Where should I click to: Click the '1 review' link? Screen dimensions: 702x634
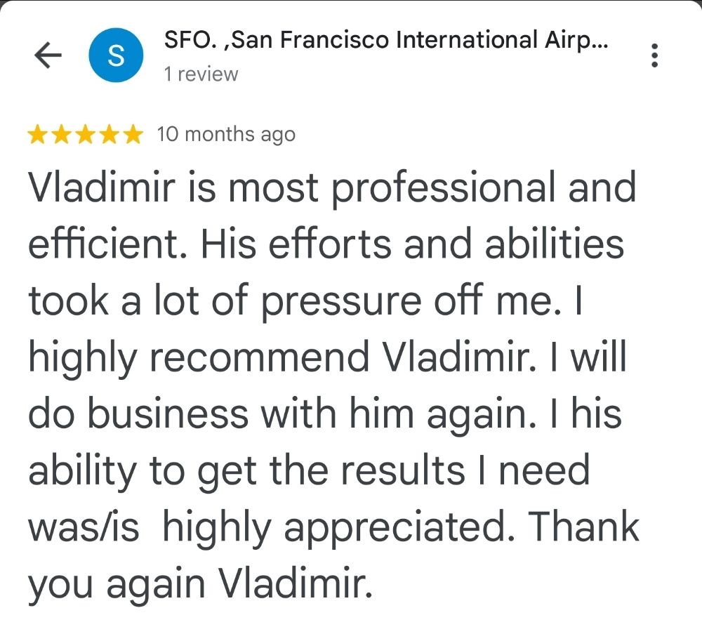point(199,73)
